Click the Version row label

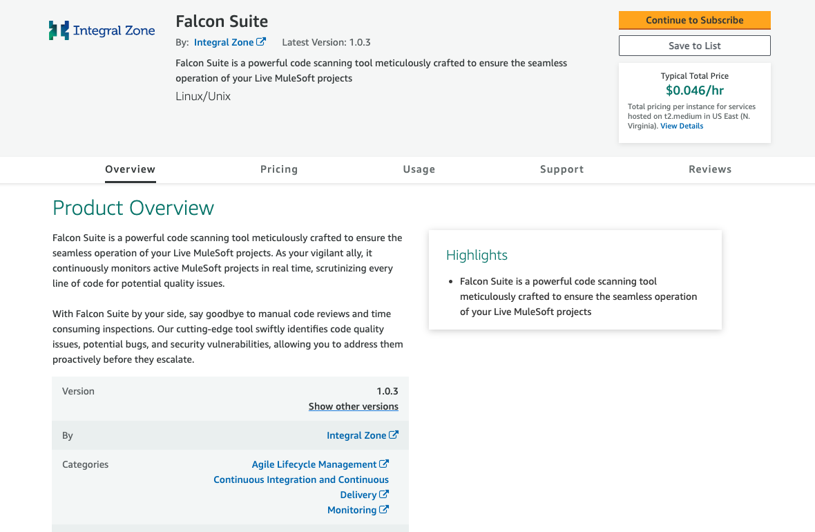[x=79, y=391]
